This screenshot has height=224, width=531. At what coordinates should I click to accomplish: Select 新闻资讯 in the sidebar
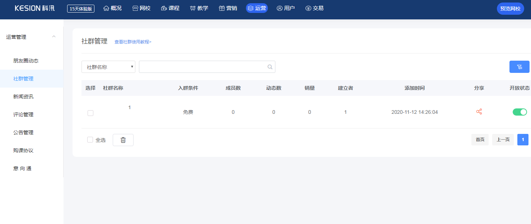coord(23,97)
